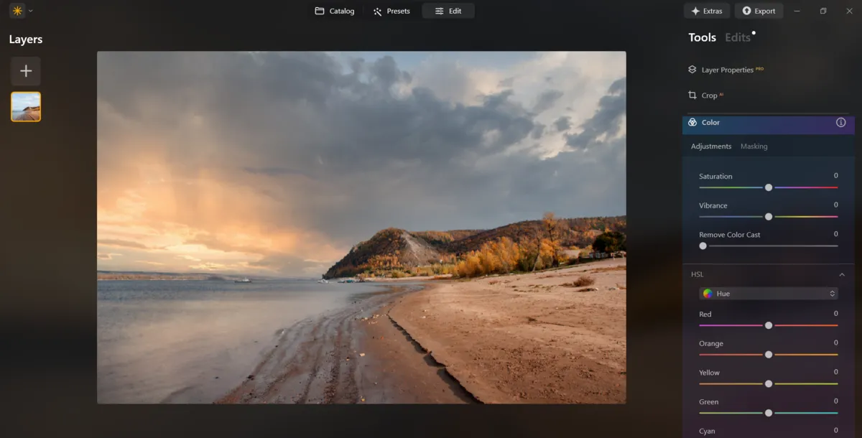
Task: Switch to the Edits tab
Action: 738,37
